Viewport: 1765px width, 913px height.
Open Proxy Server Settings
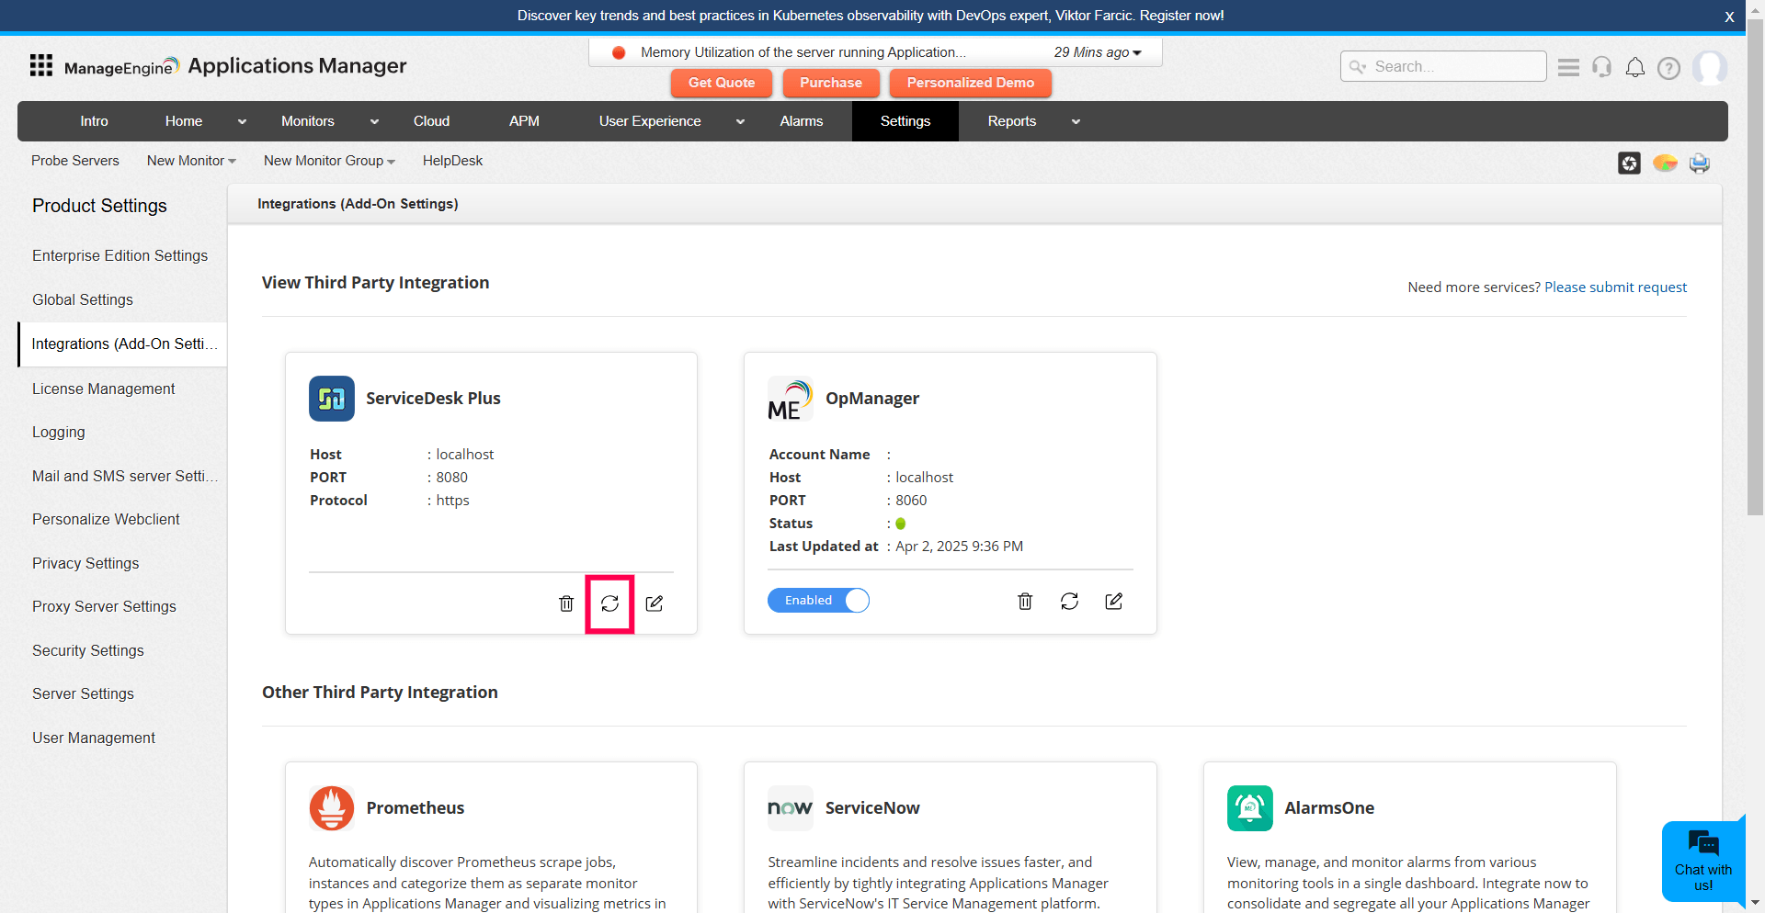[104, 607]
